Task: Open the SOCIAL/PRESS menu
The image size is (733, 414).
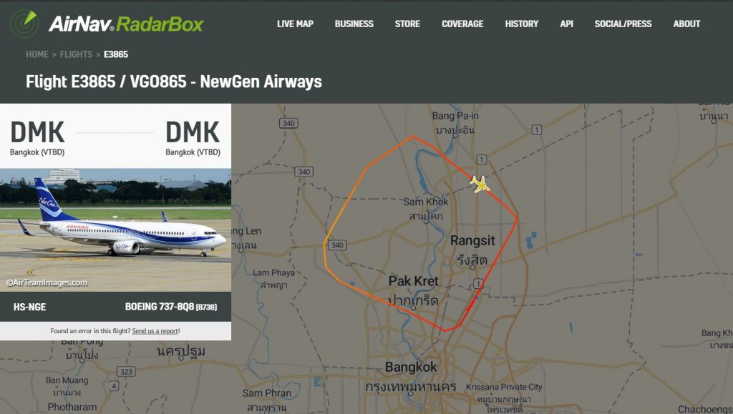Action: click(623, 24)
